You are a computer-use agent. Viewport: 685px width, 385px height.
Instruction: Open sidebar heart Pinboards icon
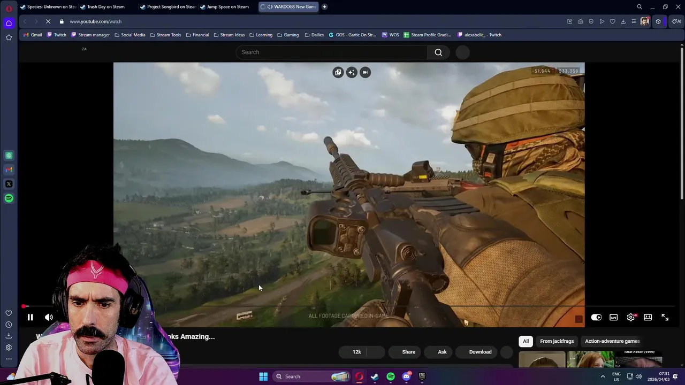point(9,313)
